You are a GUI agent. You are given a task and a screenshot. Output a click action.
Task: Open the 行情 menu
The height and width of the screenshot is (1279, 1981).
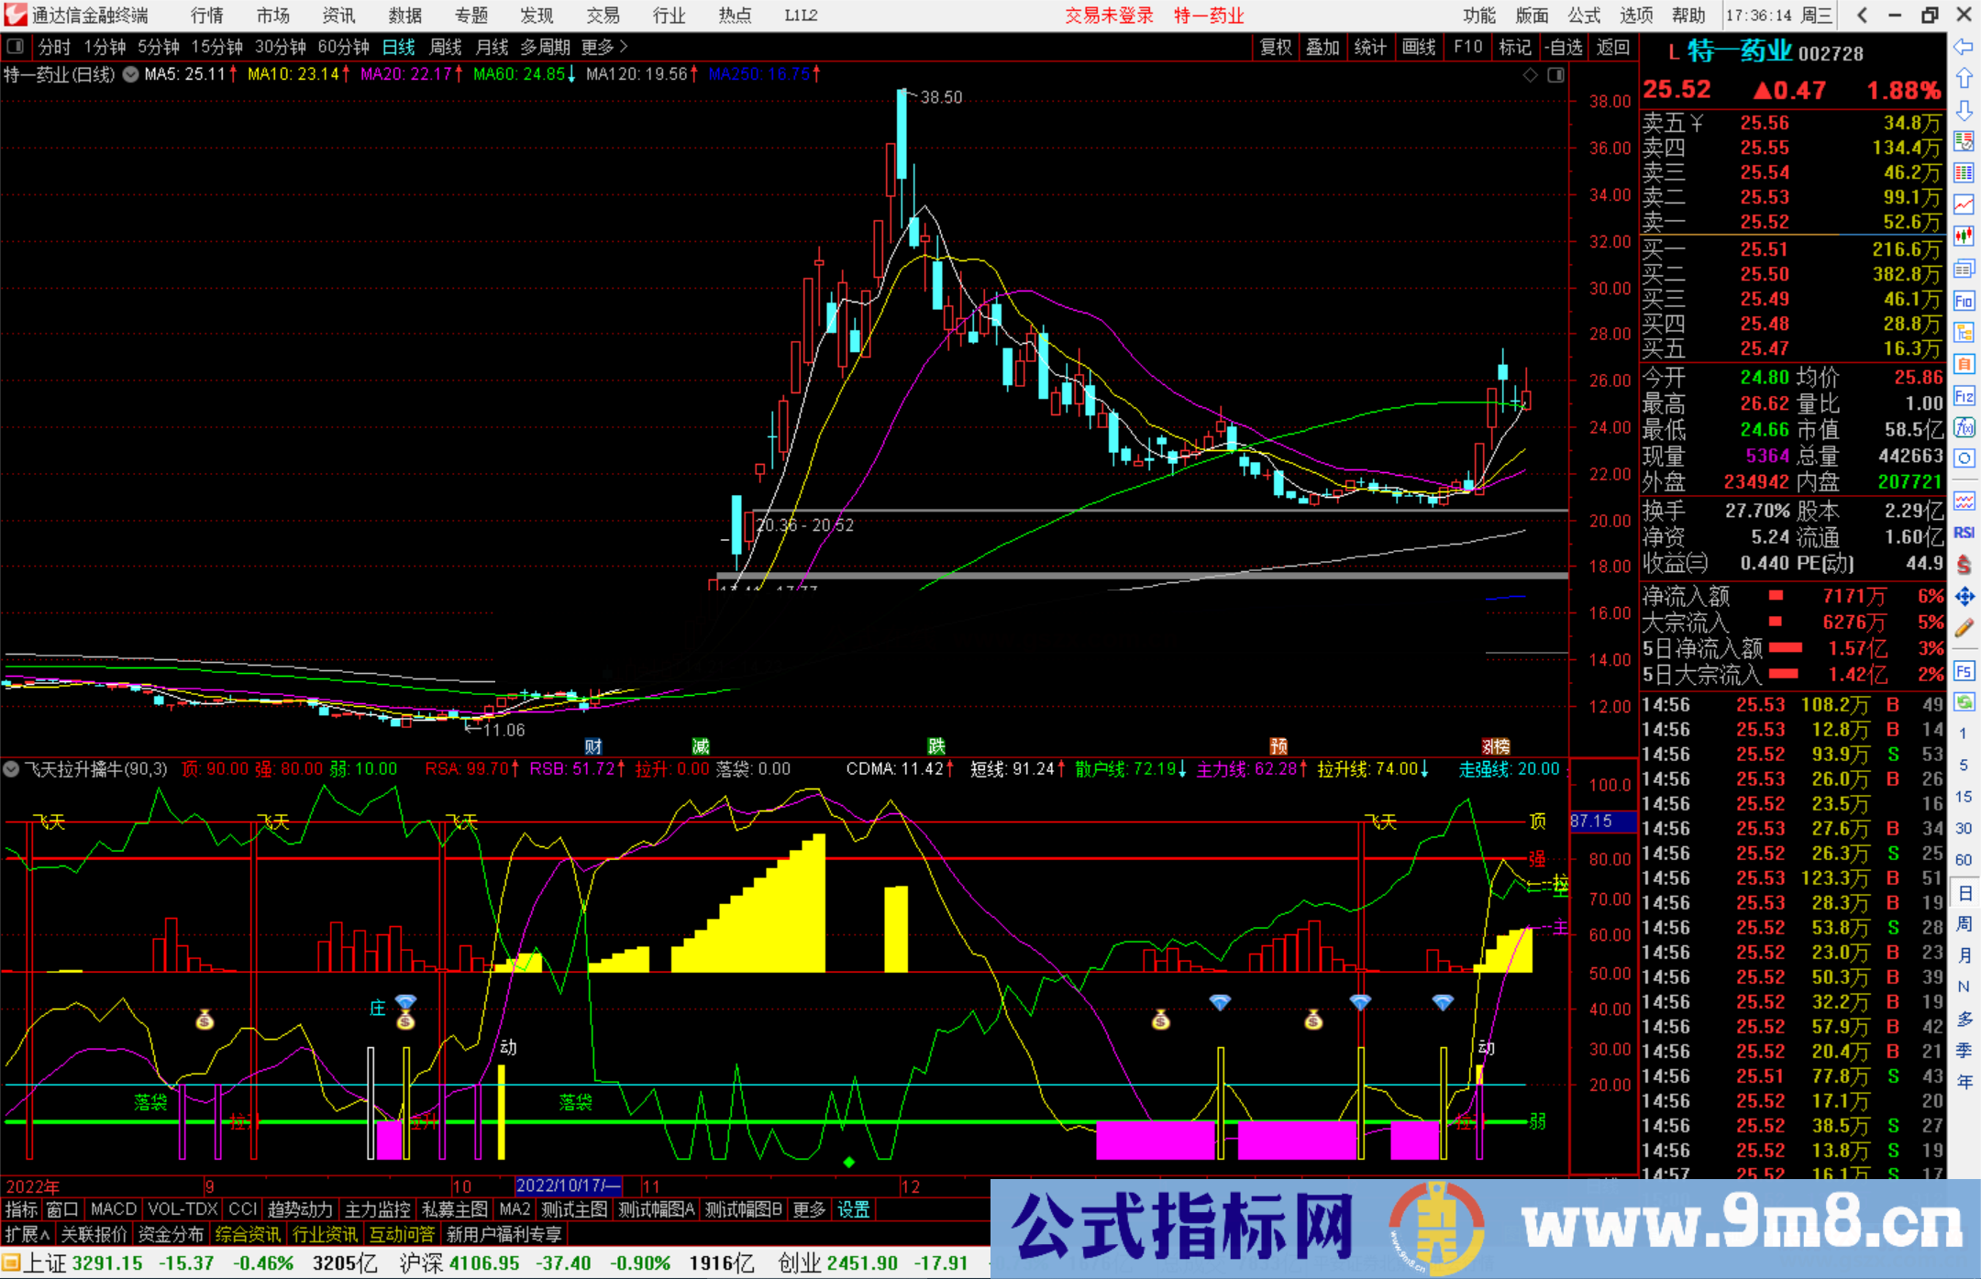207,16
